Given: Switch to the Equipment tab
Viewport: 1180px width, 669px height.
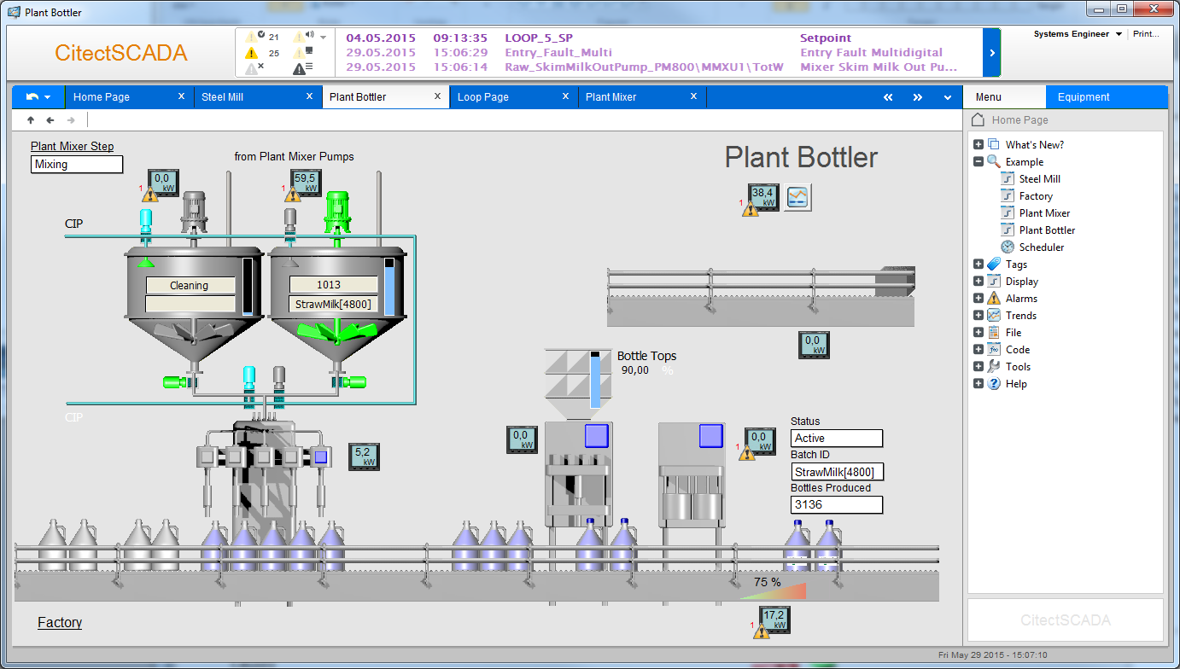Looking at the screenshot, I should (1084, 97).
